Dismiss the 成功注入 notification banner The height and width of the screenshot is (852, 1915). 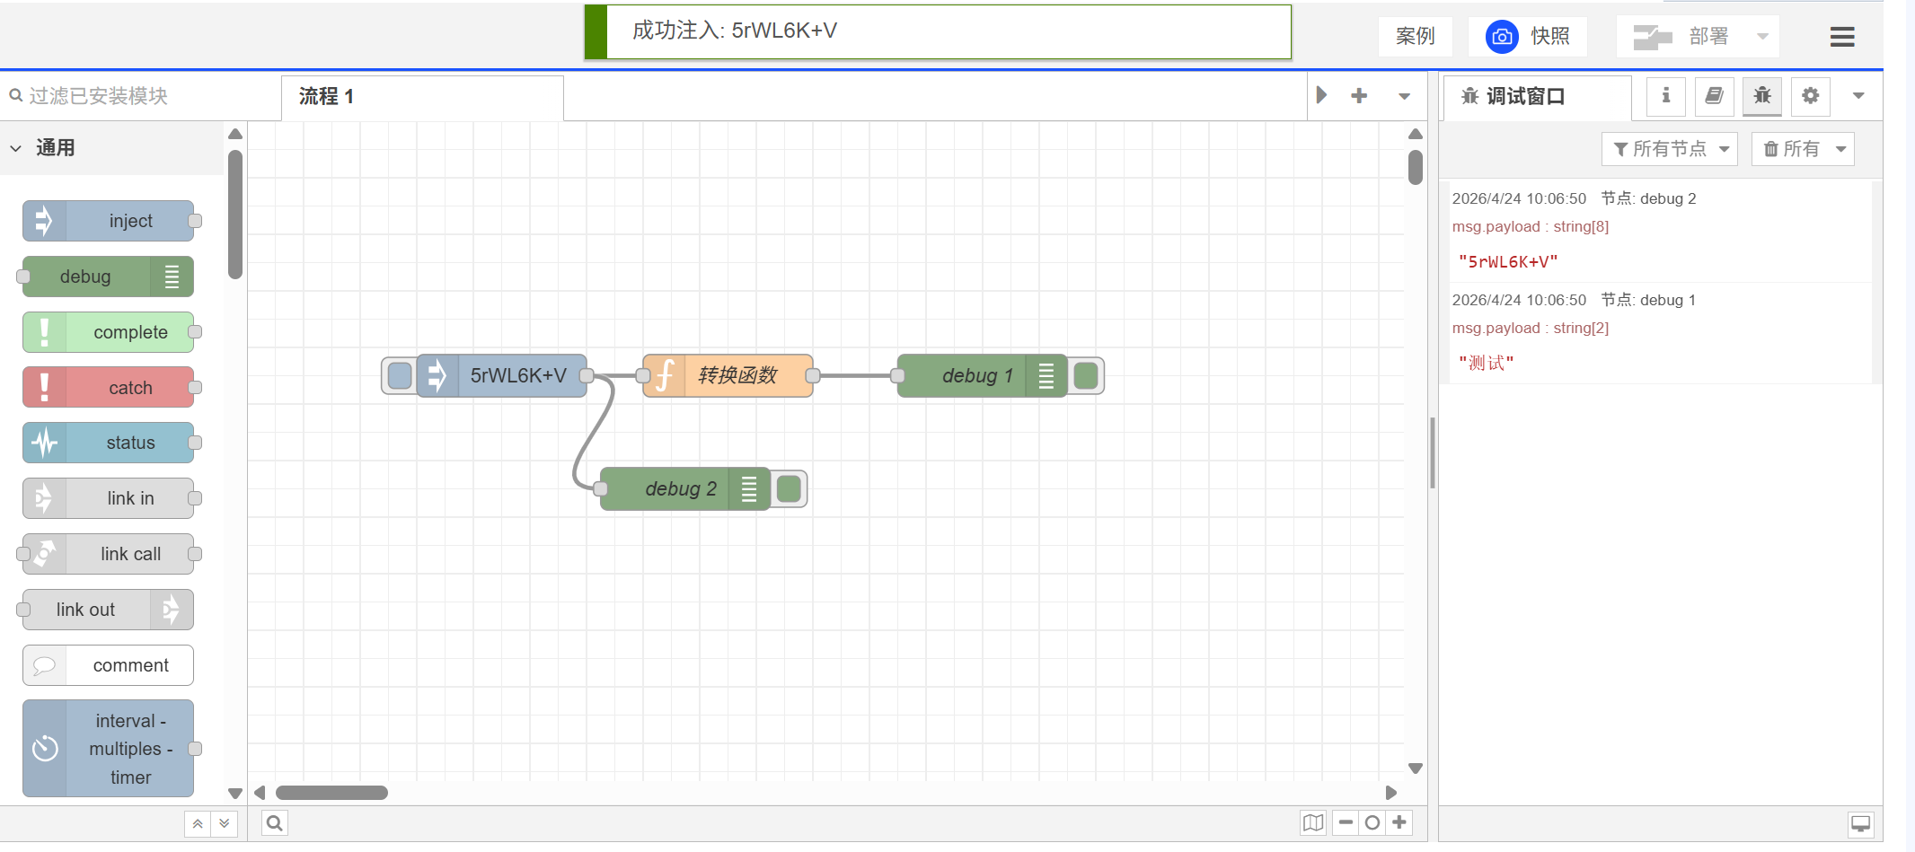pos(938,31)
